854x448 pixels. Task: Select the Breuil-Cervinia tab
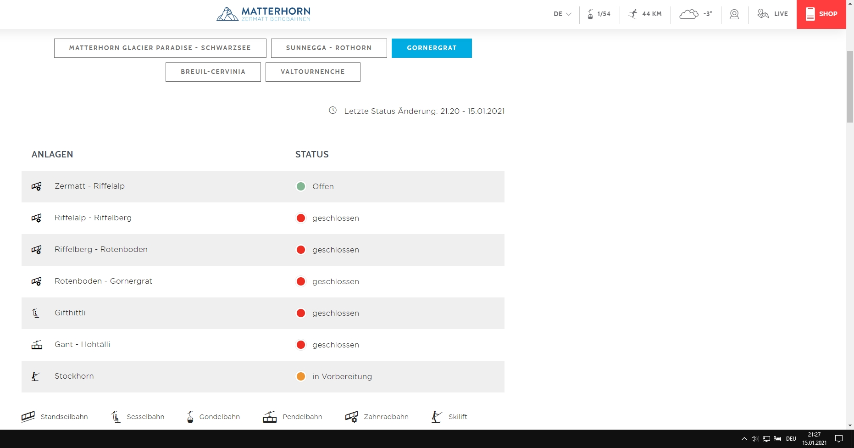(213, 72)
